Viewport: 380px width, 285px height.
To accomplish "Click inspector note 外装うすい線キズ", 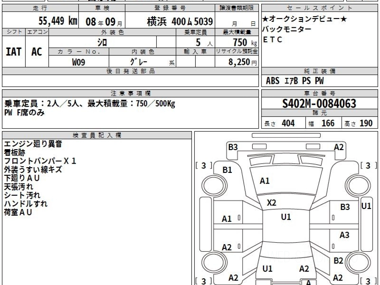I will (x=33, y=170).
